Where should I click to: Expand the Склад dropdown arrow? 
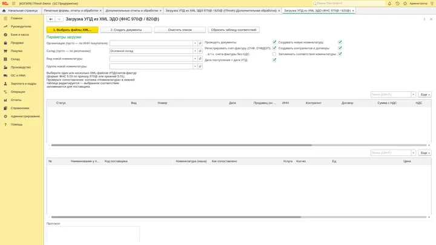[x=195, y=51]
